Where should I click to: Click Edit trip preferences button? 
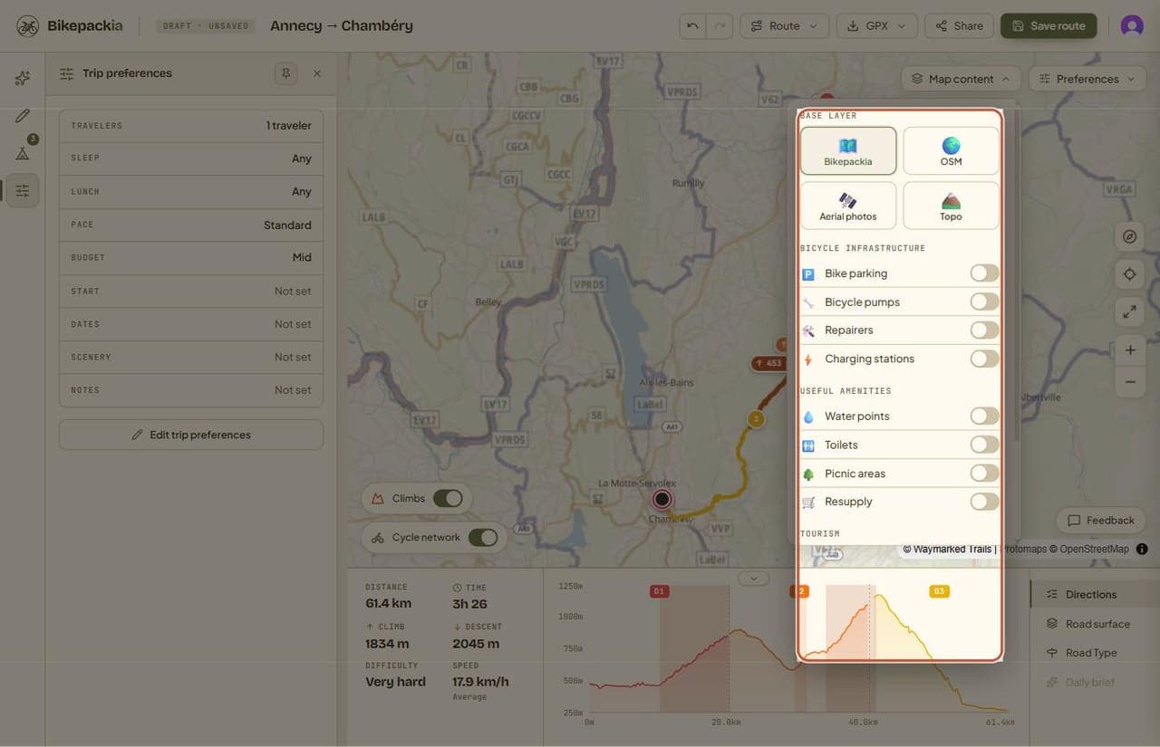point(191,435)
